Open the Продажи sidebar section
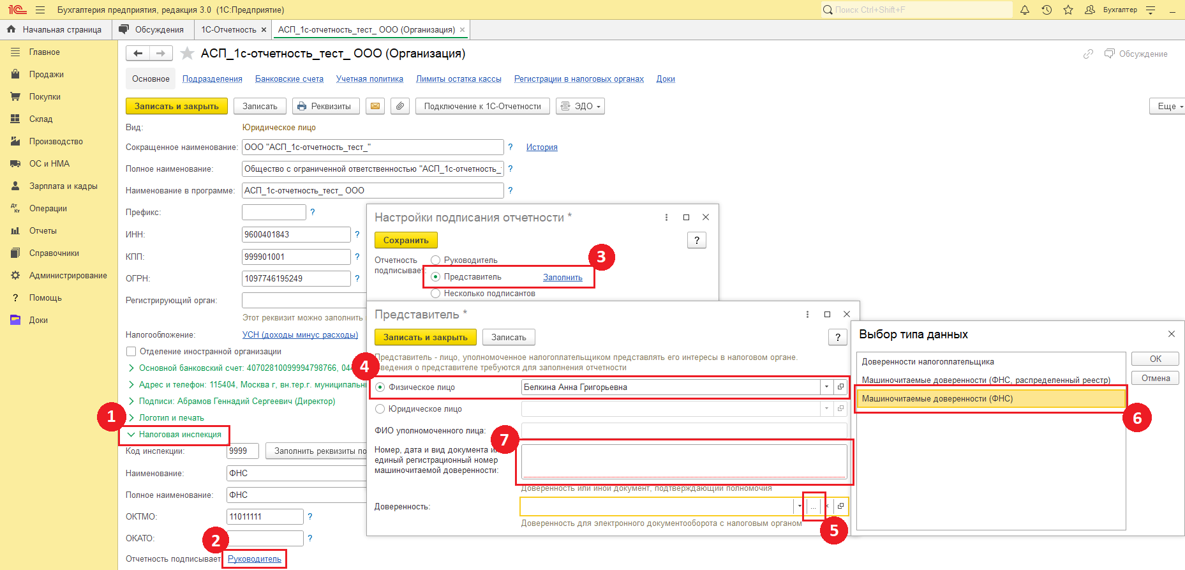 (46, 75)
